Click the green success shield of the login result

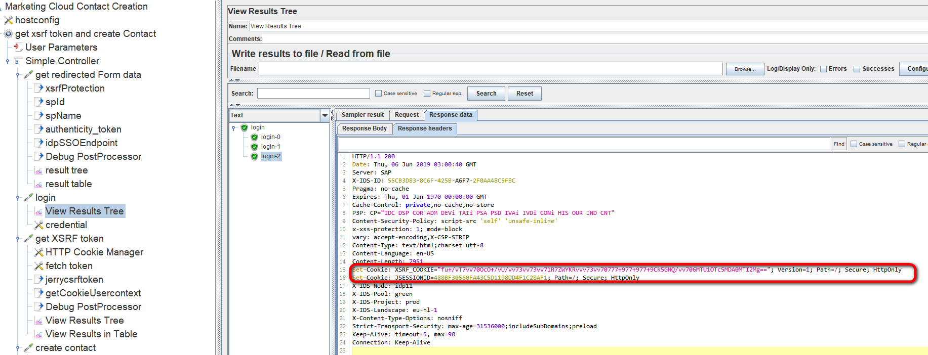click(245, 128)
